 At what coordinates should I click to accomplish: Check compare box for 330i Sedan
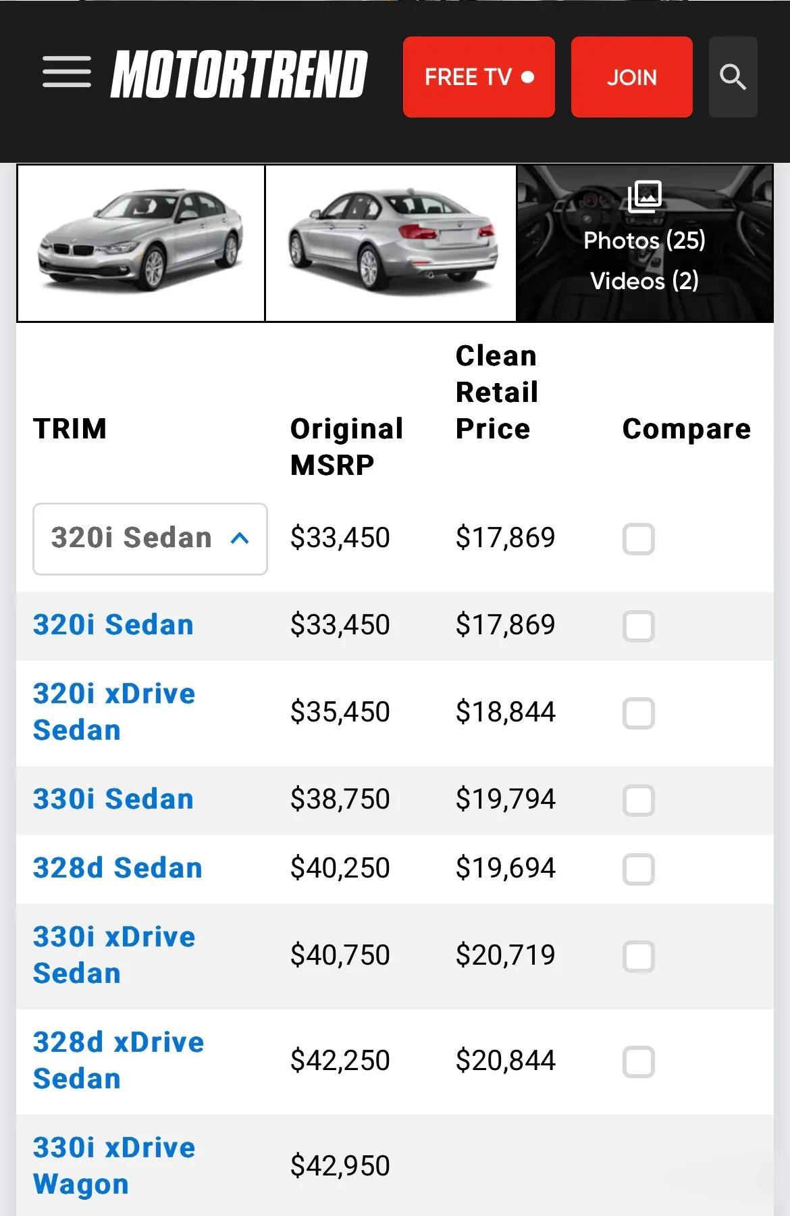click(x=638, y=801)
